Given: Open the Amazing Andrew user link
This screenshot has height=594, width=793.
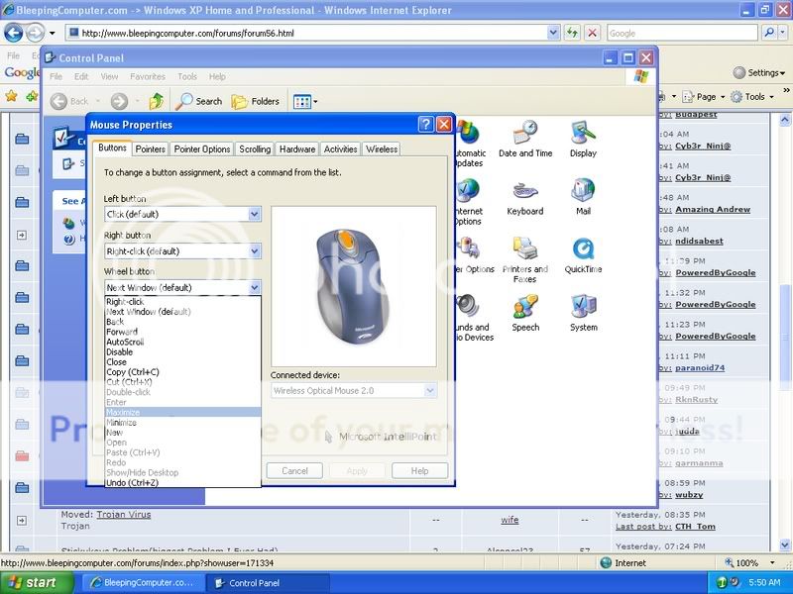Looking at the screenshot, I should (713, 209).
